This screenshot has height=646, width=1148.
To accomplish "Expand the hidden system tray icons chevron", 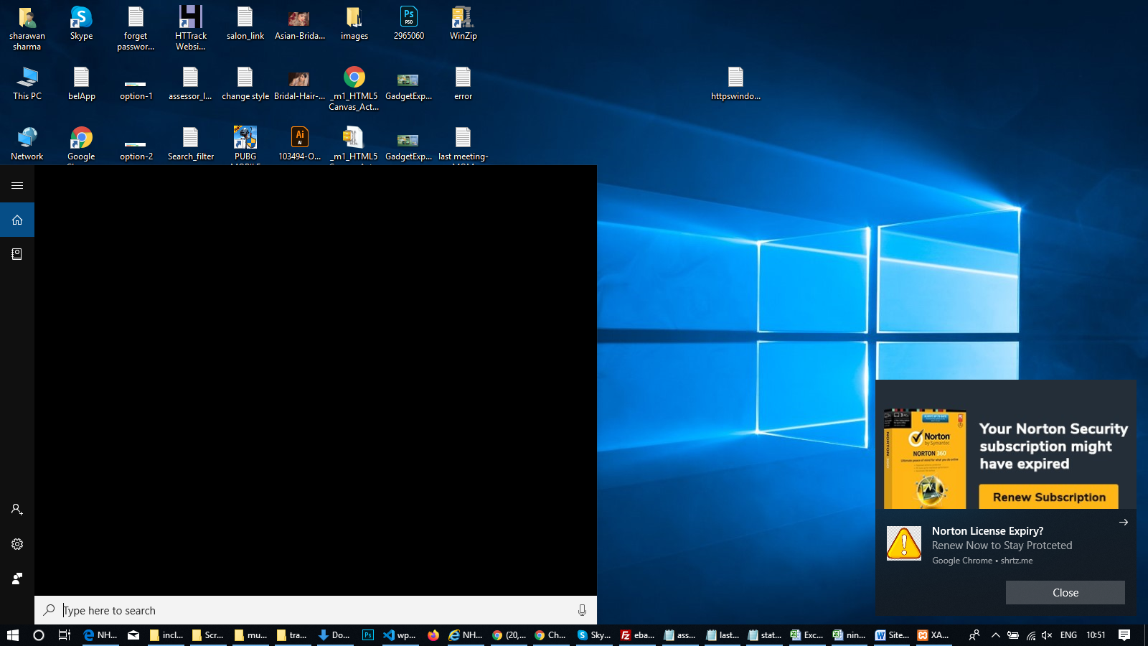I will pyautogui.click(x=995, y=635).
